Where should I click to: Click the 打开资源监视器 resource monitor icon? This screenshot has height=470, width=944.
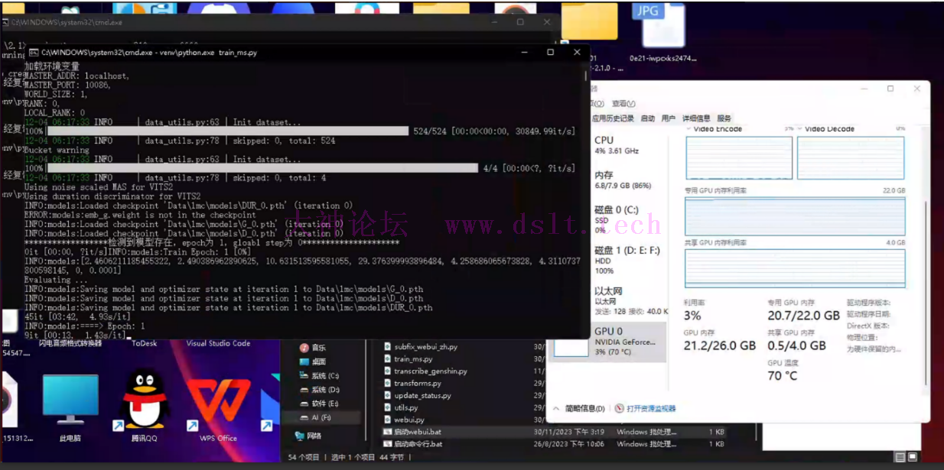tap(620, 409)
